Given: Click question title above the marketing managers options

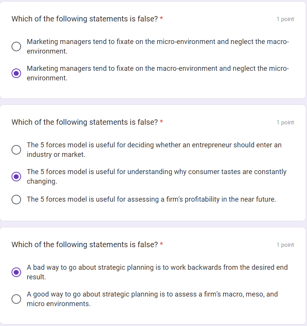Looking at the screenshot, I should [x=84, y=19].
